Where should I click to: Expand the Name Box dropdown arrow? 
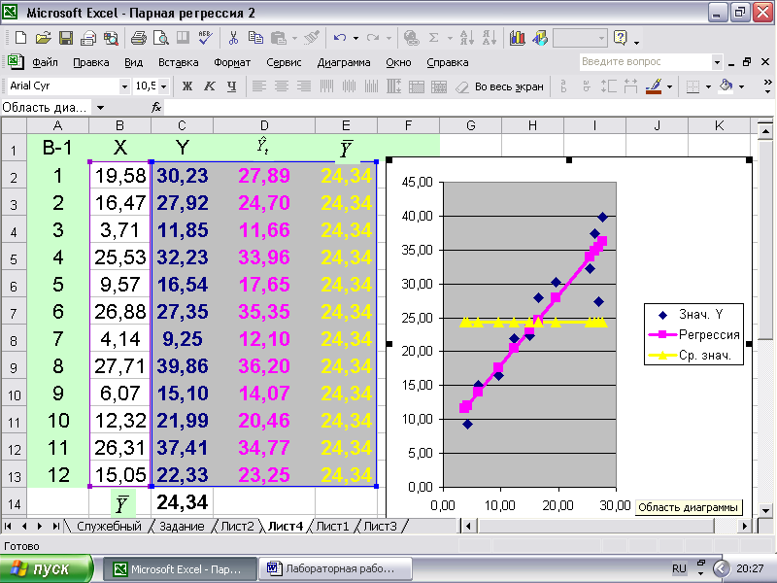tap(100, 107)
